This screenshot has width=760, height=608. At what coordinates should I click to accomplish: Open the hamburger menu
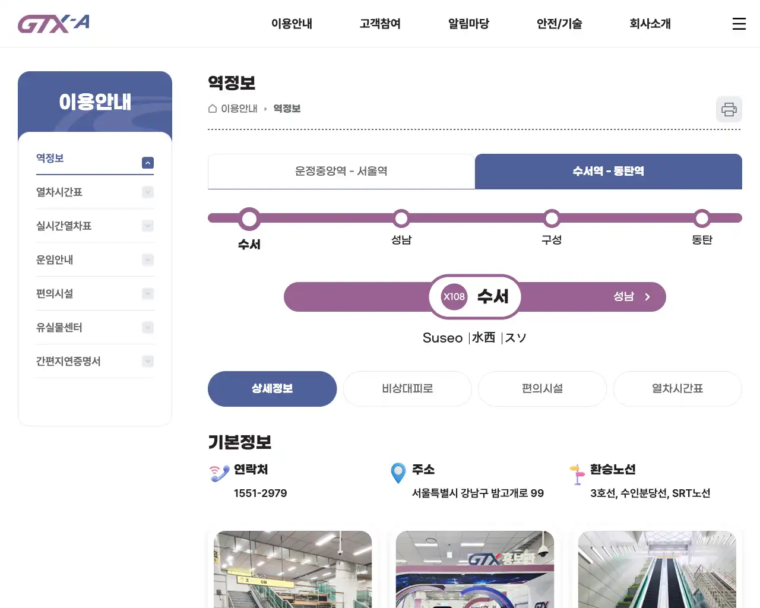(x=739, y=24)
